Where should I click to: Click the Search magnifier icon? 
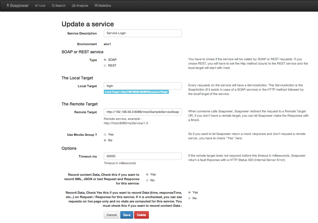[53, 6]
